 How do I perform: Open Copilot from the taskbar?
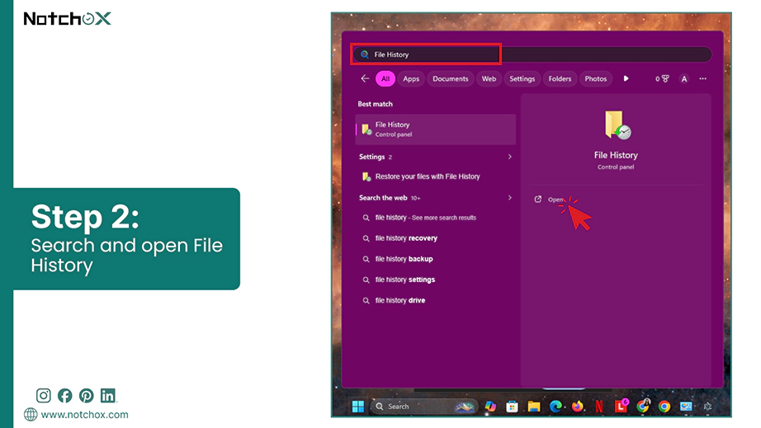click(490, 407)
